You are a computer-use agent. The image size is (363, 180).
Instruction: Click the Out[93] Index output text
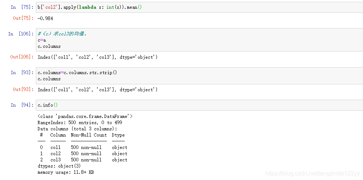[x=97, y=90]
